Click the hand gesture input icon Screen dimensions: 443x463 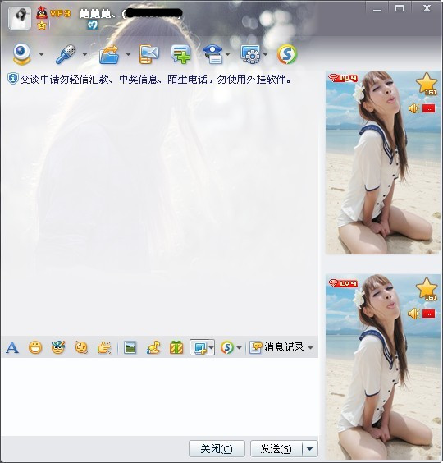(104, 347)
